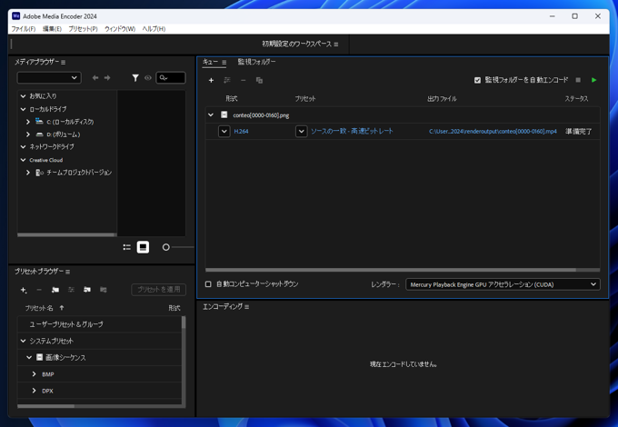Viewport: 618px width, 427px height.
Task: Open the output file path link
Action: (x=493, y=132)
